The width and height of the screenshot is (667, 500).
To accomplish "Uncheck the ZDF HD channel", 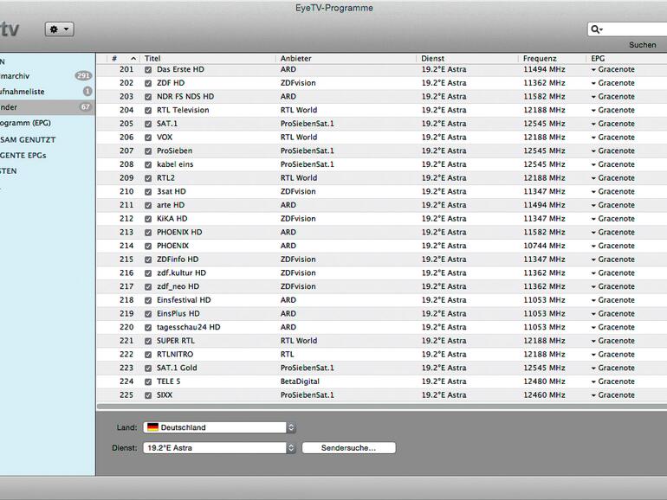I will [x=148, y=83].
